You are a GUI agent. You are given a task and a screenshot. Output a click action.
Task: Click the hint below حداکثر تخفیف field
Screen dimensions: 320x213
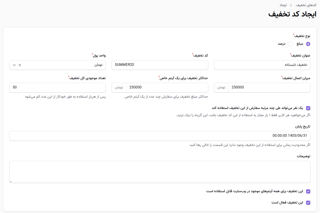point(166,97)
